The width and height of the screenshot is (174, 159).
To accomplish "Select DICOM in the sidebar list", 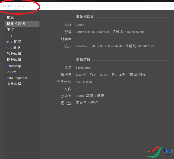I will click(11, 72).
